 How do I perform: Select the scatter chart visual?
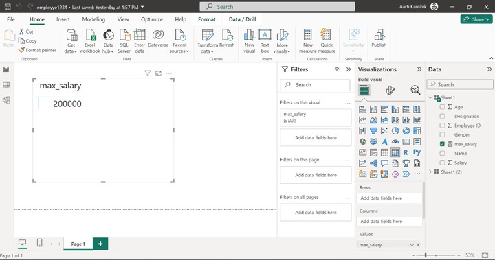point(384,131)
